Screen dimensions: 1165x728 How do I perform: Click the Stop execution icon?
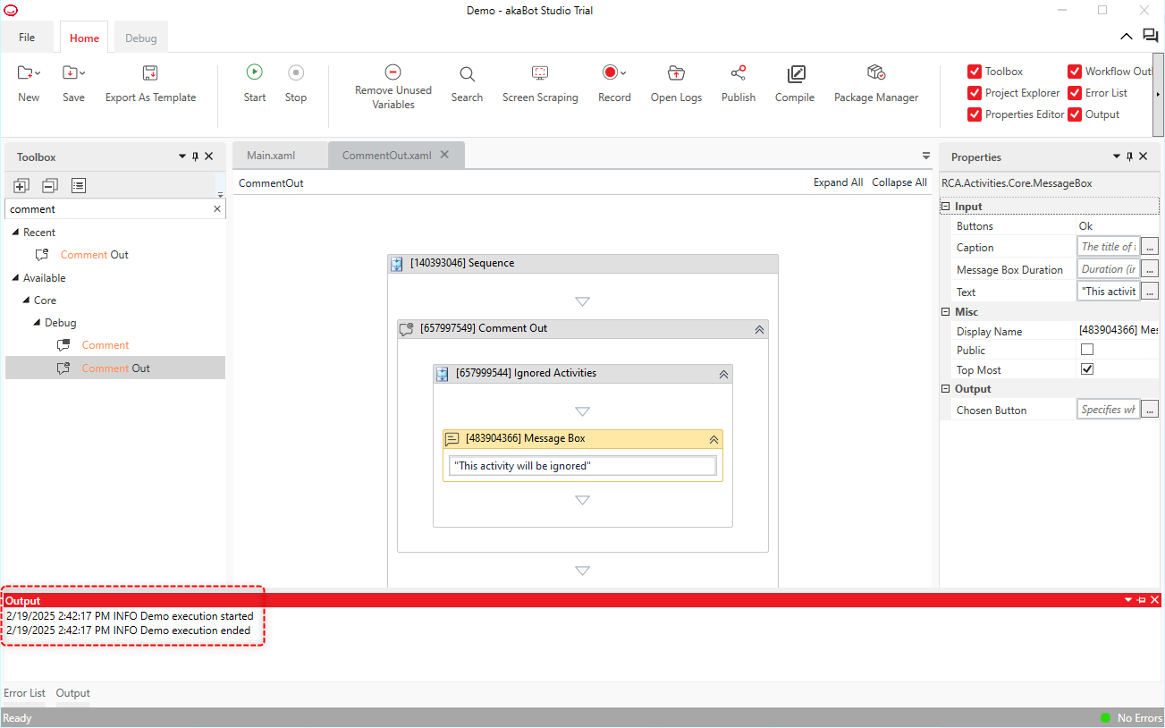point(296,72)
